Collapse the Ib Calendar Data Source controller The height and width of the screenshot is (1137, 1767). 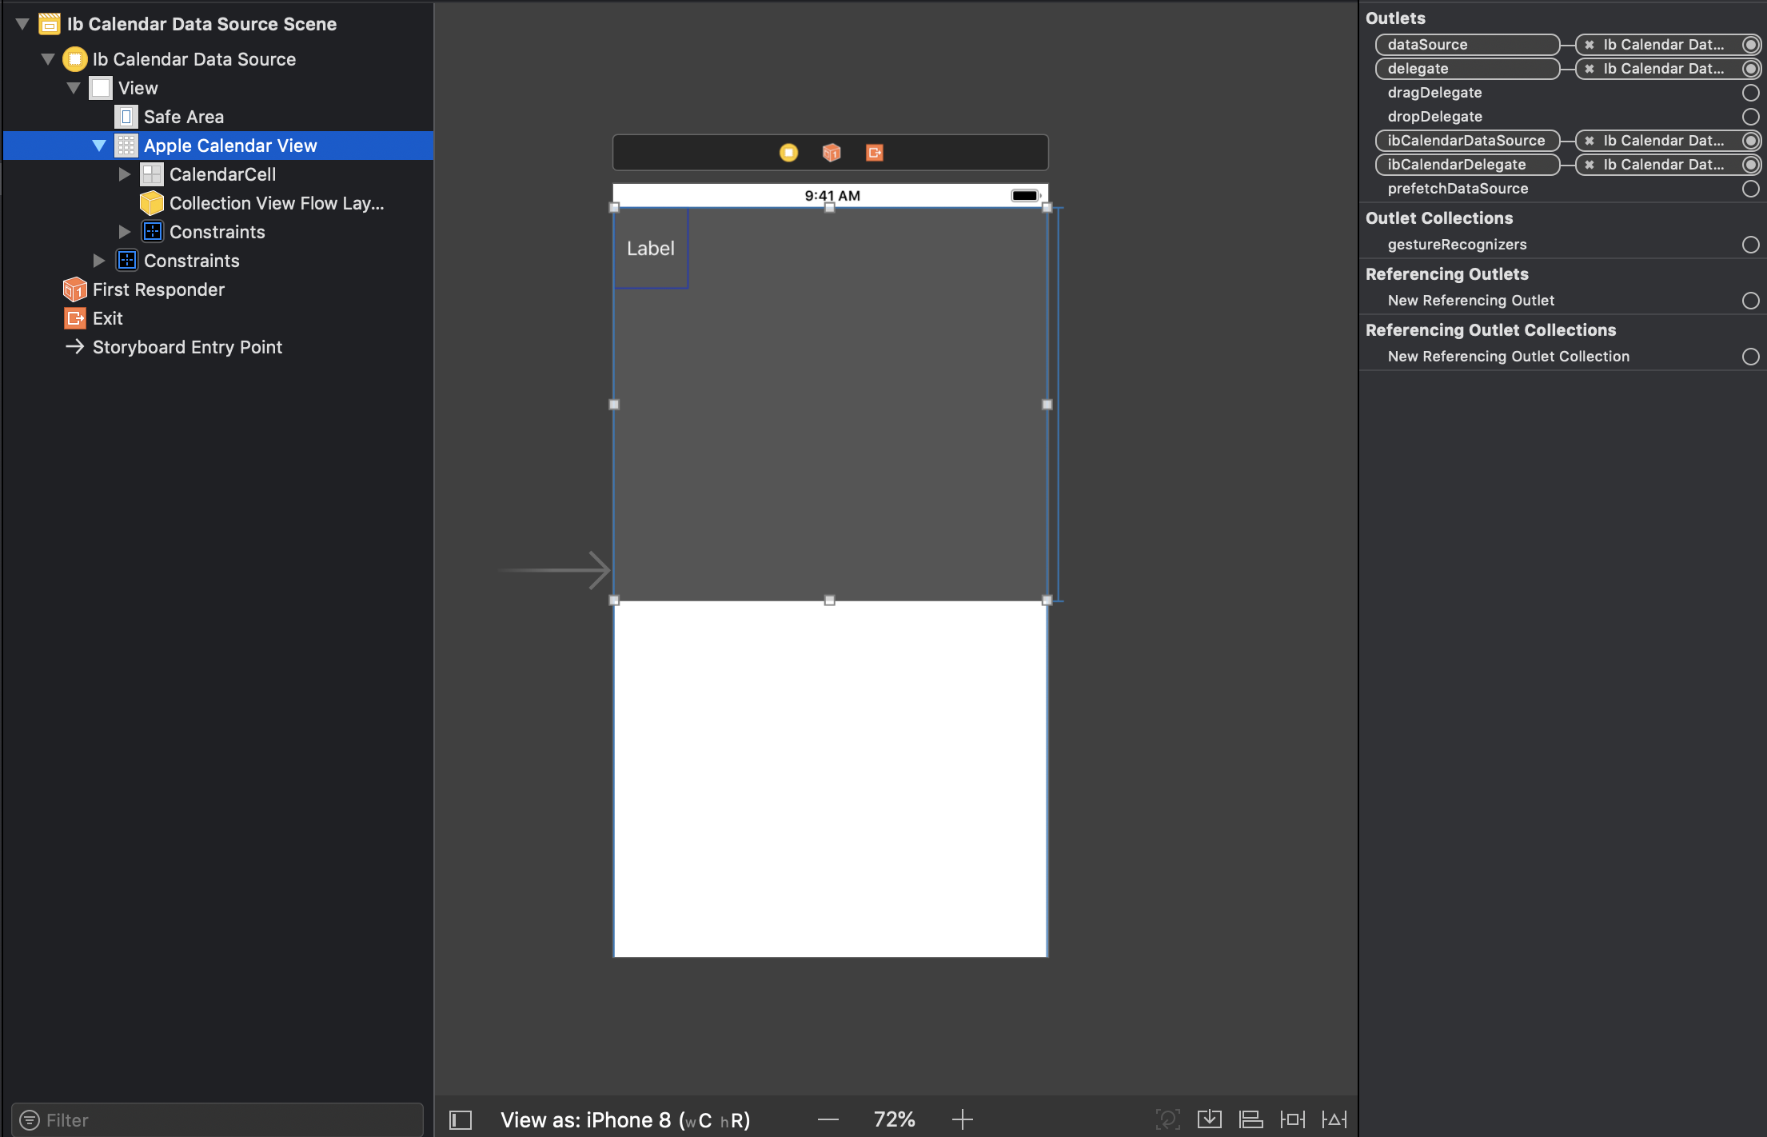coord(48,59)
